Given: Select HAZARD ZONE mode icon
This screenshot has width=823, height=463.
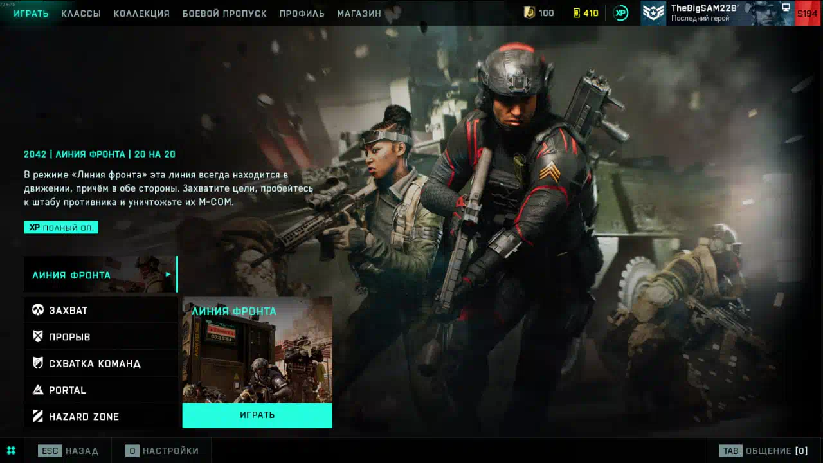Looking at the screenshot, I should pyautogui.click(x=38, y=417).
